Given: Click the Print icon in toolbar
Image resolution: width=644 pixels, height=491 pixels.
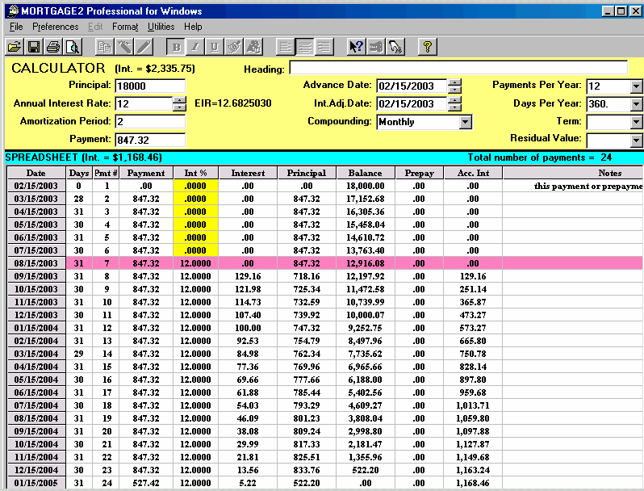Looking at the screenshot, I should click(x=53, y=47).
